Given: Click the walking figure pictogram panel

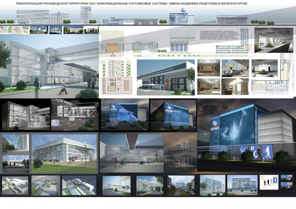Looking at the screenshot, I should 267,152.
